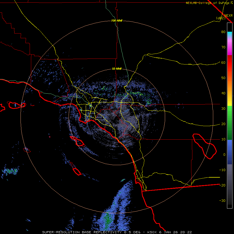Screen dimensions: 234x234
Task: Click the KSOX radar timestamp 20:22
Action: point(186,232)
